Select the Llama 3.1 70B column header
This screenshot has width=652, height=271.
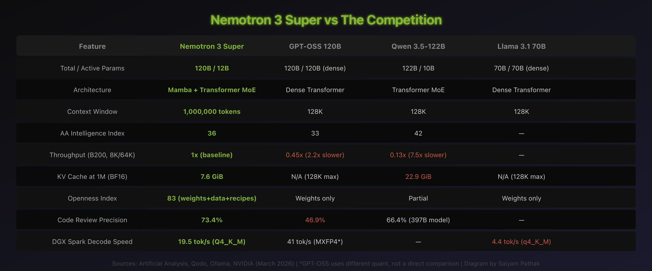pos(521,46)
